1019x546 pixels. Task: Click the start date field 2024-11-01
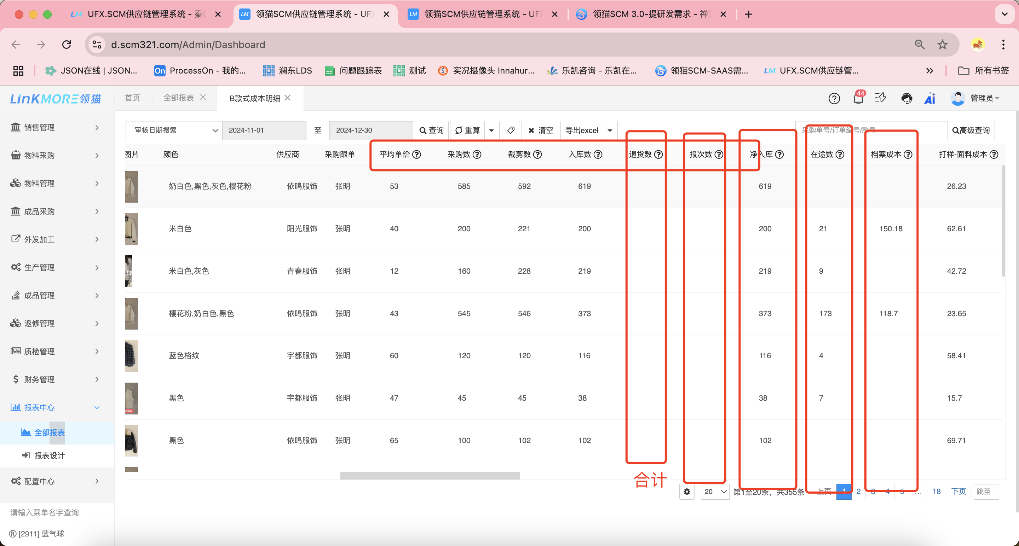point(264,130)
